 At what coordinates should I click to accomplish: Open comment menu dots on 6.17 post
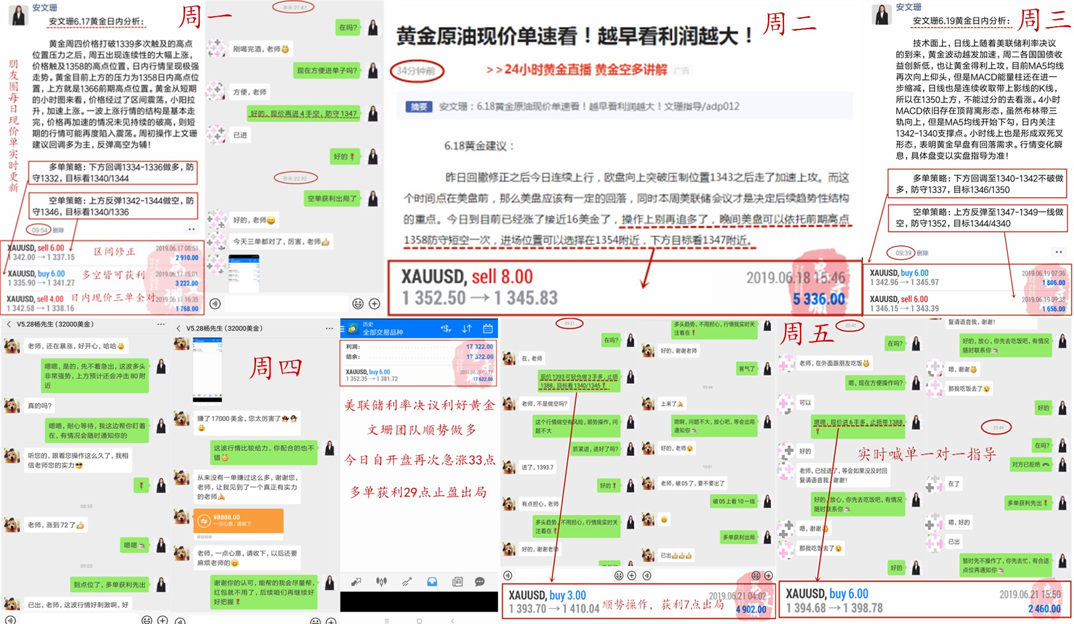(191, 229)
